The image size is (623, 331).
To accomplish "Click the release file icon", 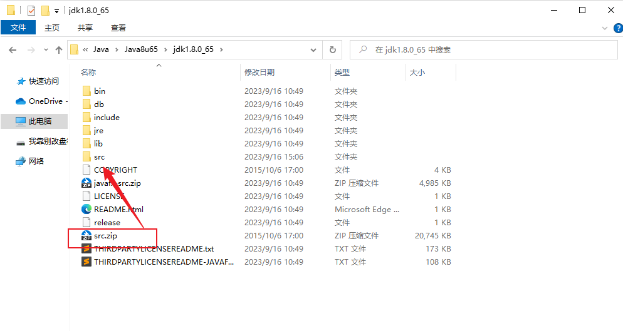I will 86,222.
